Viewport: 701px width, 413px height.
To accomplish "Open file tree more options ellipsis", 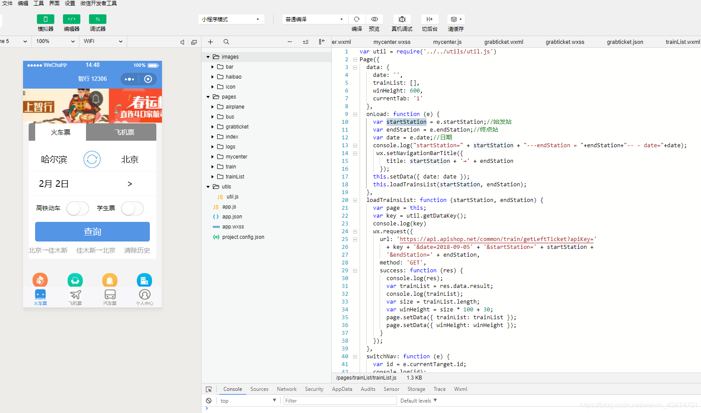I will (x=290, y=42).
